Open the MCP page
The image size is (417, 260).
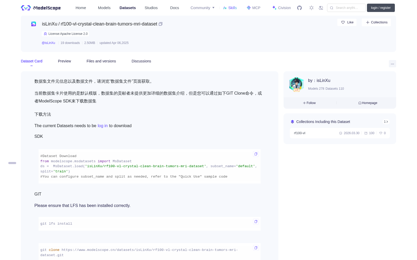pos(254,8)
